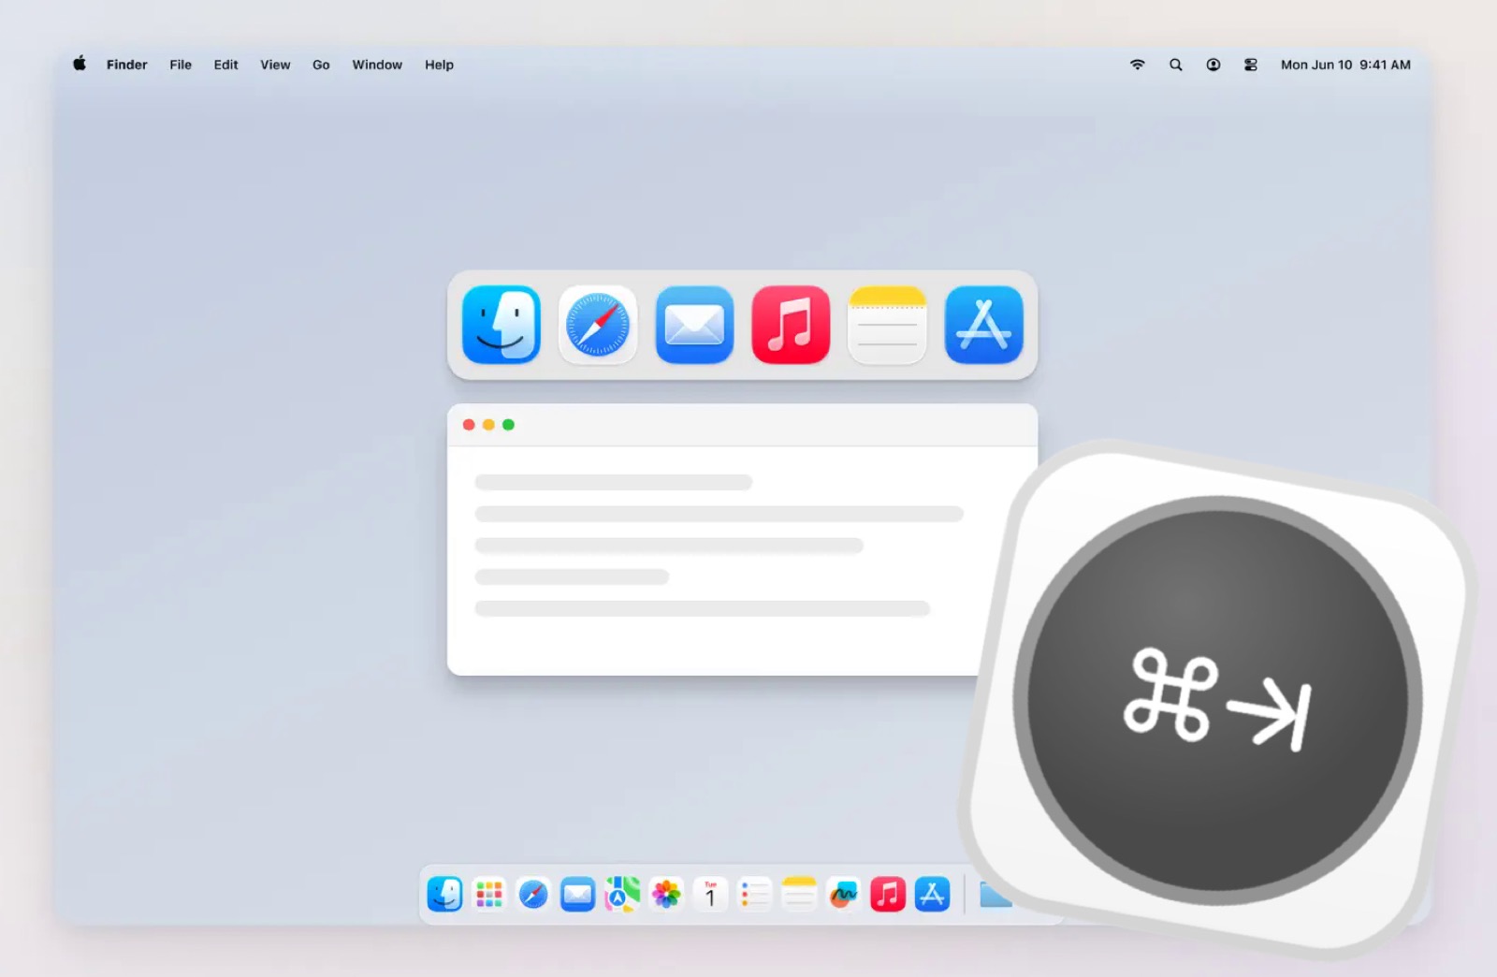Select App Store in the app switcher
1497x977 pixels.
tap(984, 325)
